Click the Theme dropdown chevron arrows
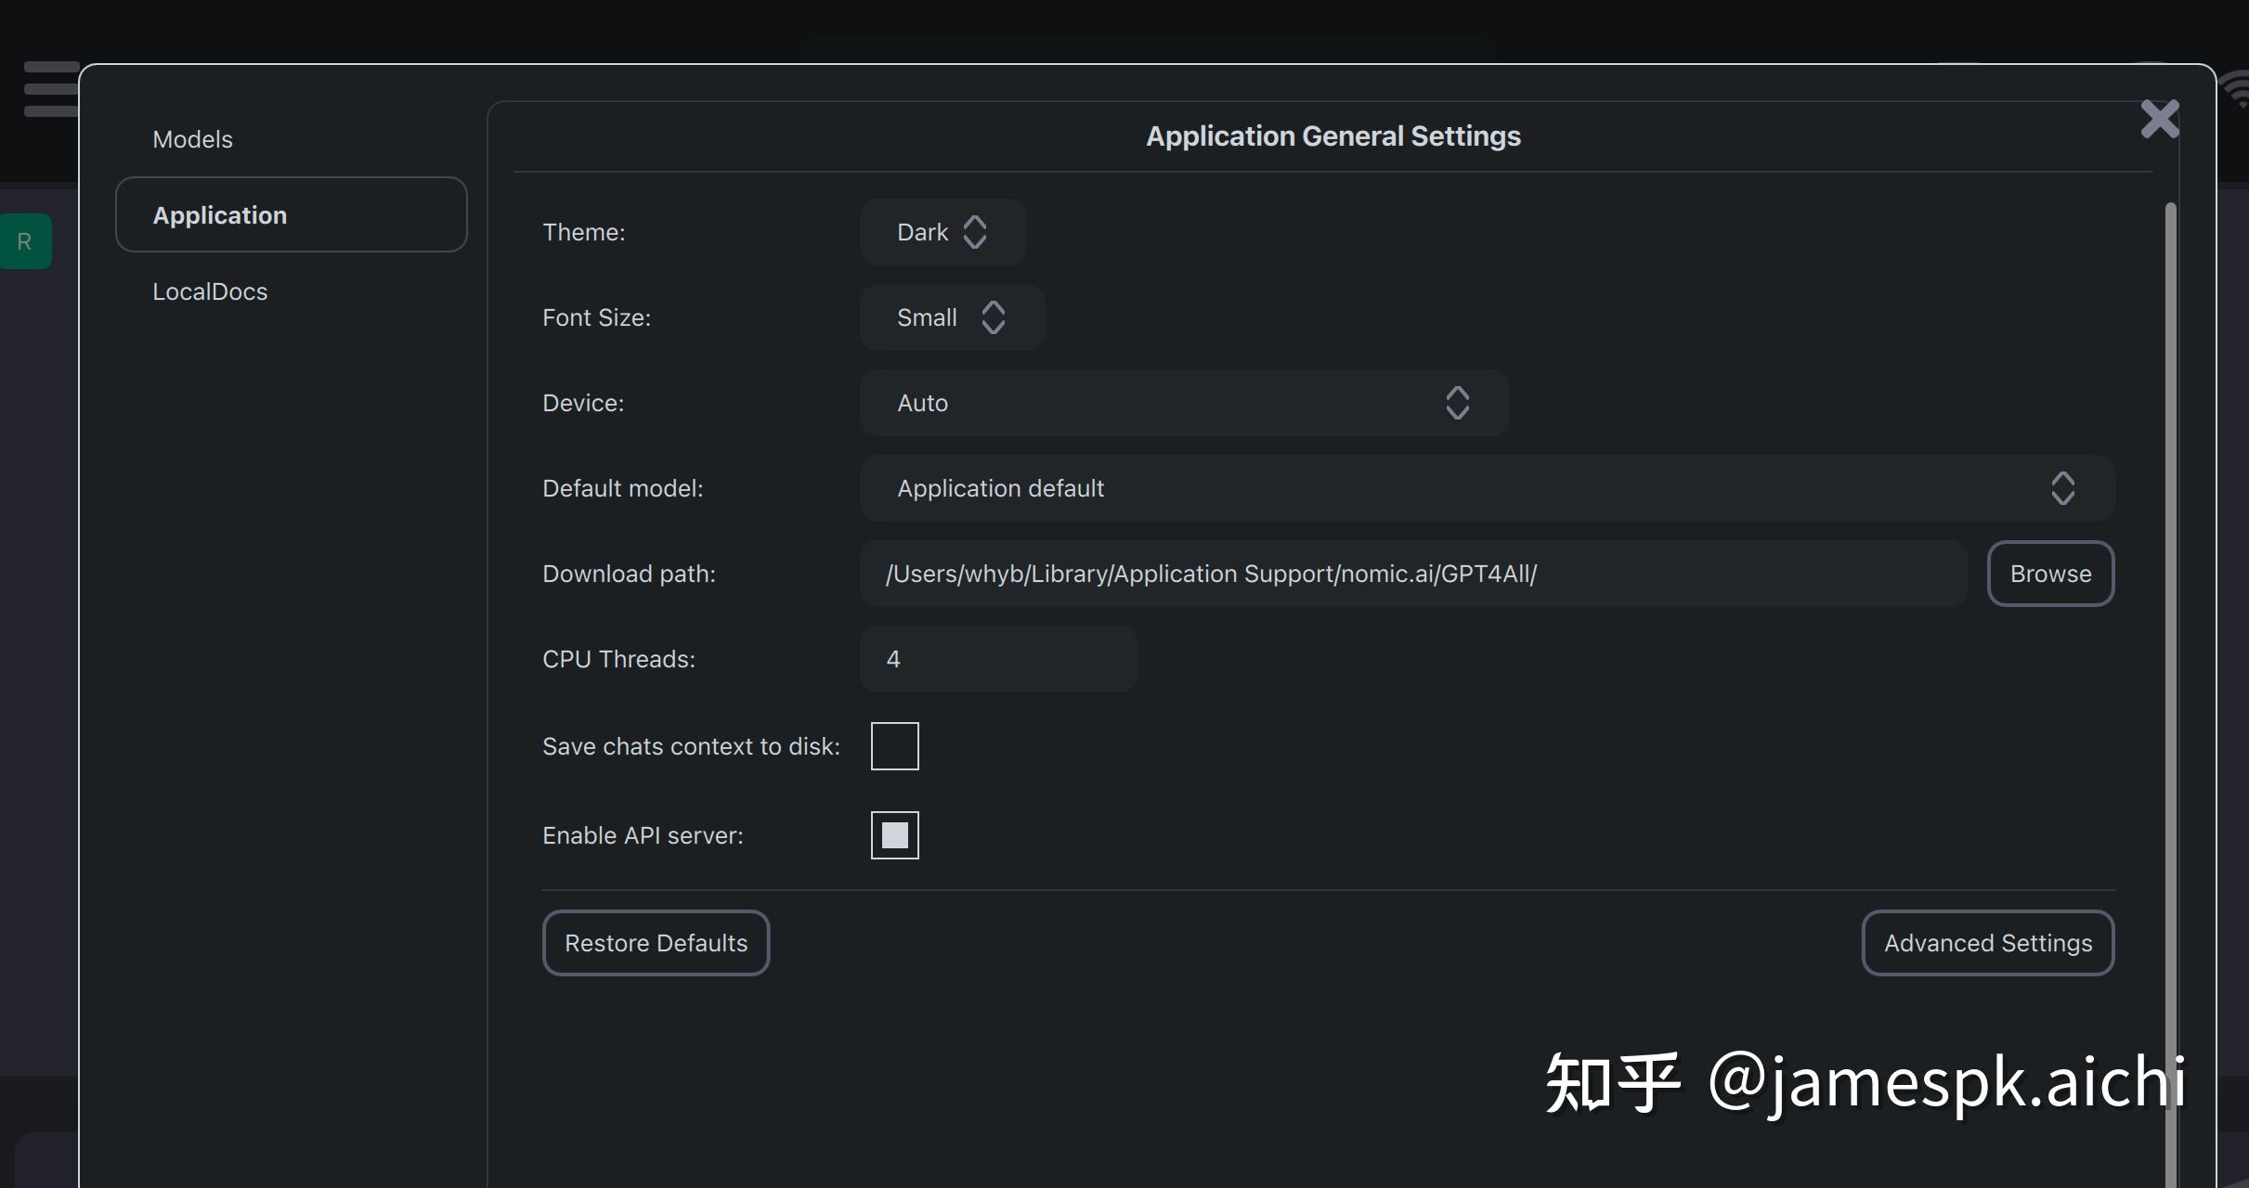This screenshot has height=1188, width=2249. [x=974, y=232]
